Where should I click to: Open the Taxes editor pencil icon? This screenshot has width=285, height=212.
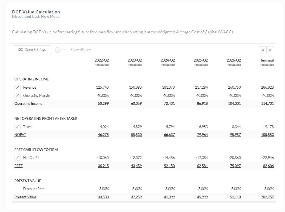click(18, 127)
